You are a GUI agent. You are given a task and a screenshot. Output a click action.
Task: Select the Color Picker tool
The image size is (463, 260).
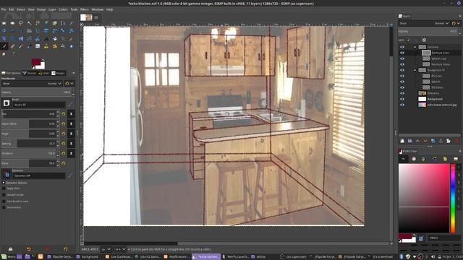pos(72,23)
